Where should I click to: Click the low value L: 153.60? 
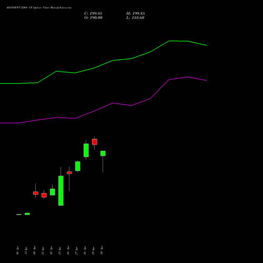pyautogui.click(x=135, y=18)
